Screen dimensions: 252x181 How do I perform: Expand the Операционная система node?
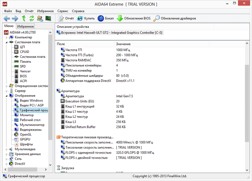(7, 86)
